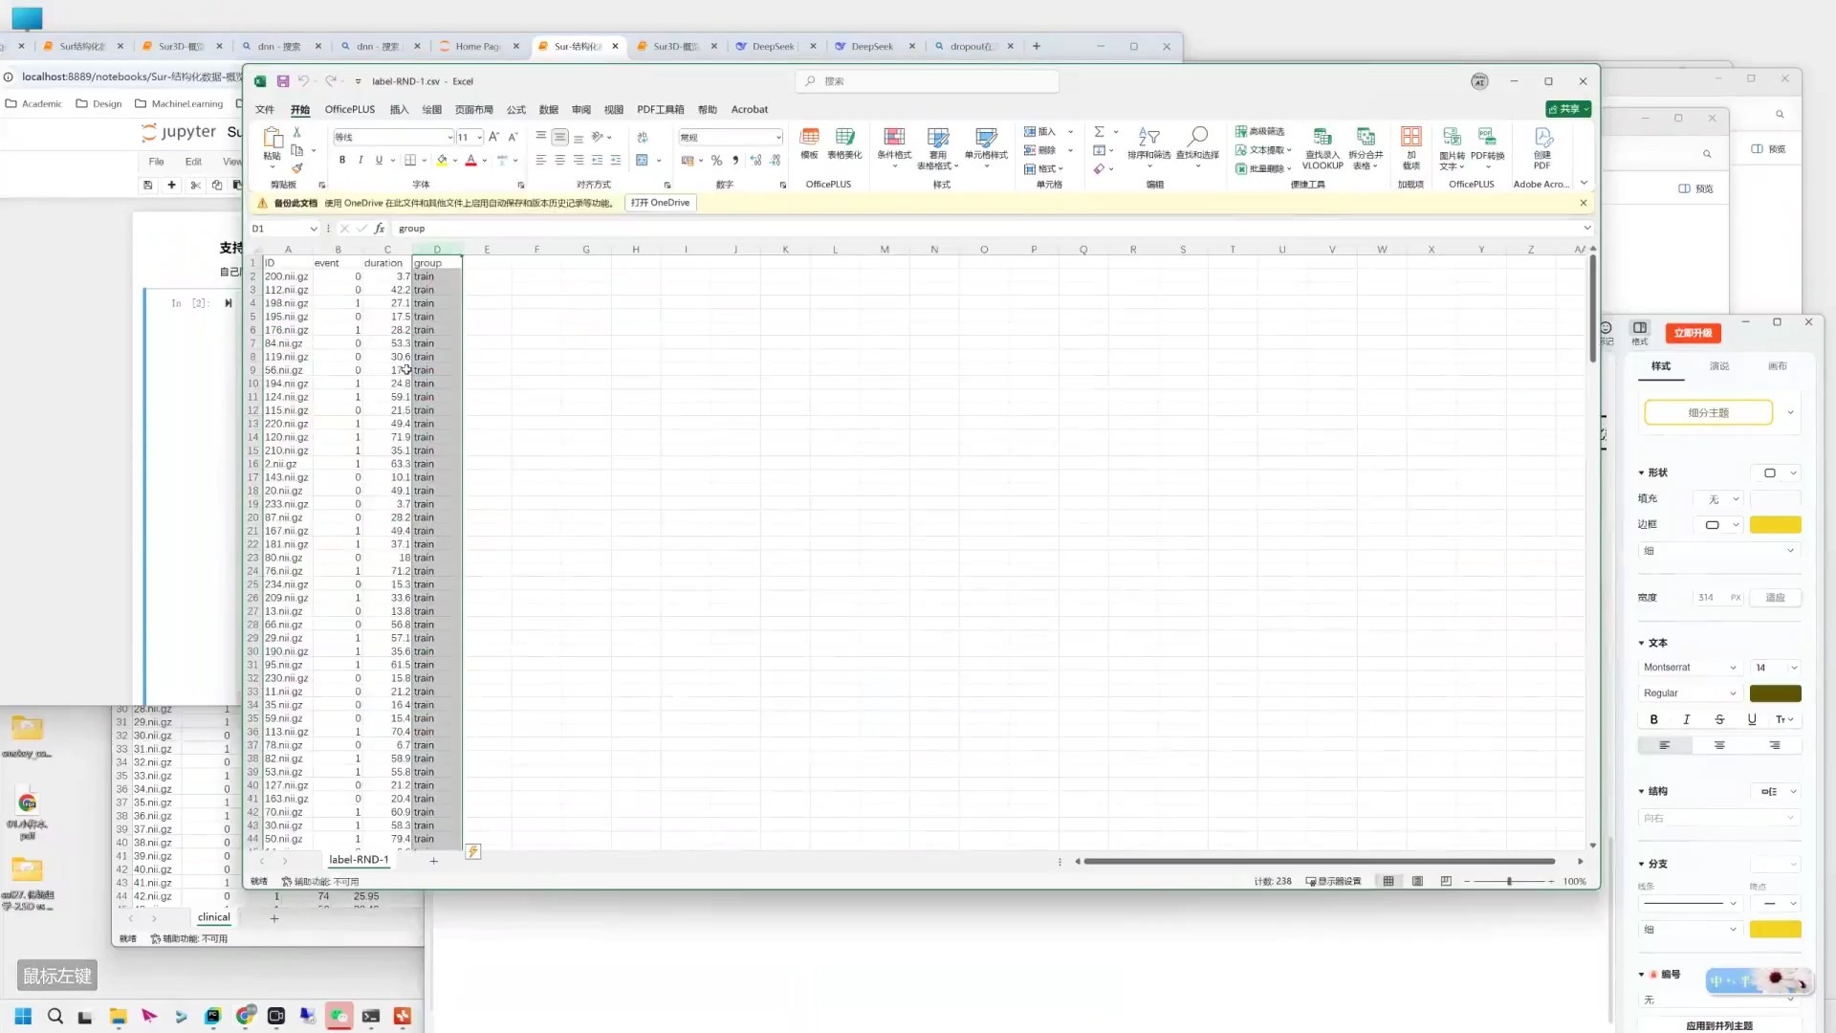Viewport: 1836px width, 1033px height.
Task: Click the comma style icon in number group
Action: (735, 160)
